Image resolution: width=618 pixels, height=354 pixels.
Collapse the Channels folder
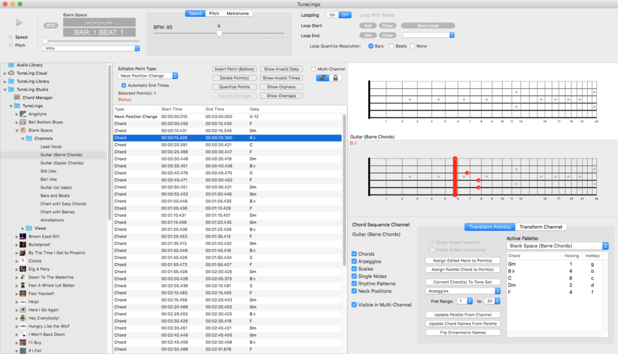pyautogui.click(x=23, y=139)
